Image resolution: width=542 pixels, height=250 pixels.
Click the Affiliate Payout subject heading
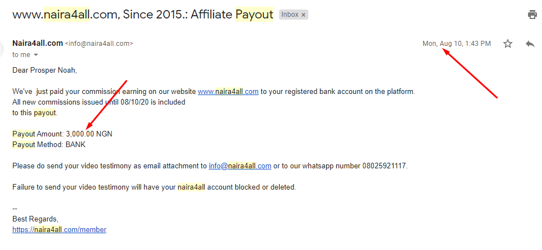click(x=233, y=15)
